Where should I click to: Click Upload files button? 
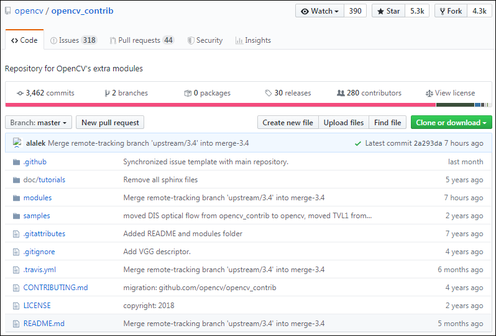(344, 122)
